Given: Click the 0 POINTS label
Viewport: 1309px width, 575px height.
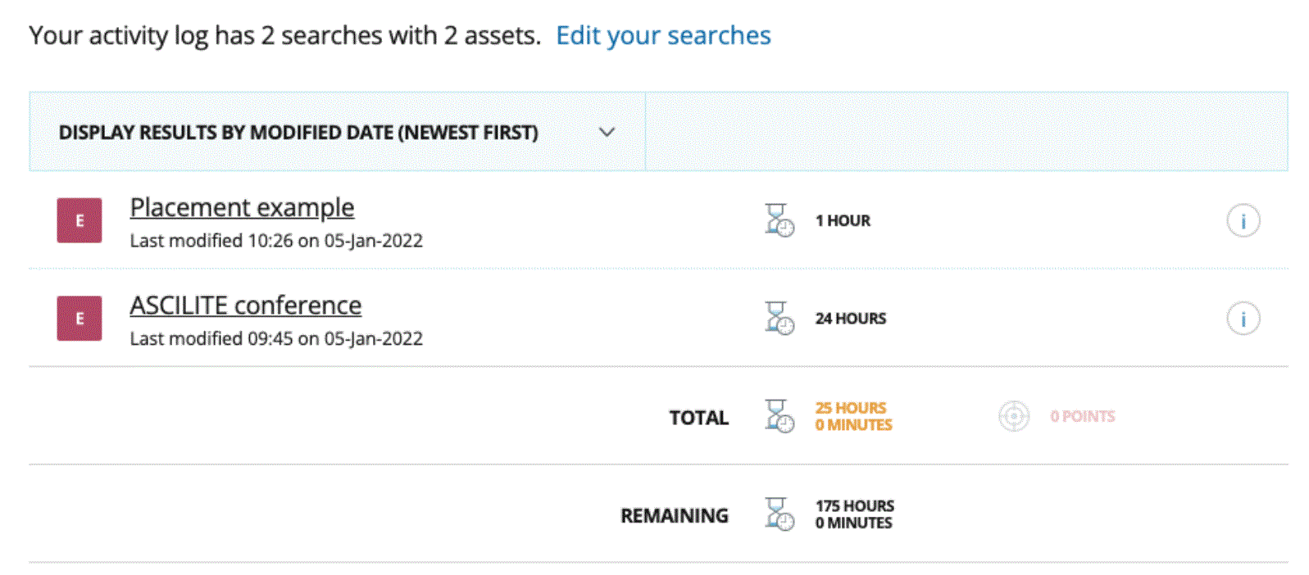Looking at the screenshot, I should coord(1083,416).
